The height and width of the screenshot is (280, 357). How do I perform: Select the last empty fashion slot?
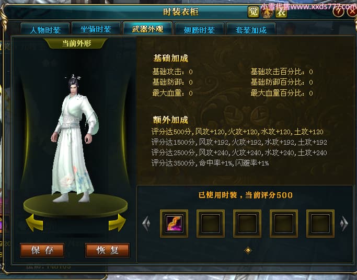[320, 224]
